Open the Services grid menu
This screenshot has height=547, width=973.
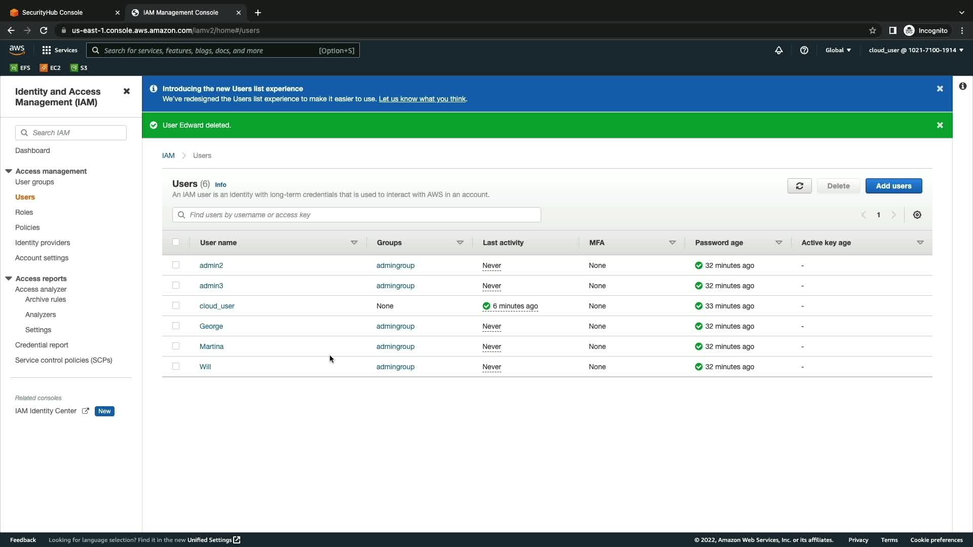pyautogui.click(x=60, y=50)
